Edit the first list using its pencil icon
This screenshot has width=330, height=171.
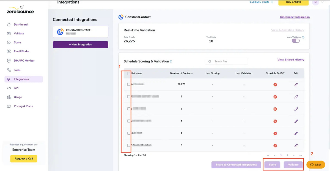pos(296,85)
